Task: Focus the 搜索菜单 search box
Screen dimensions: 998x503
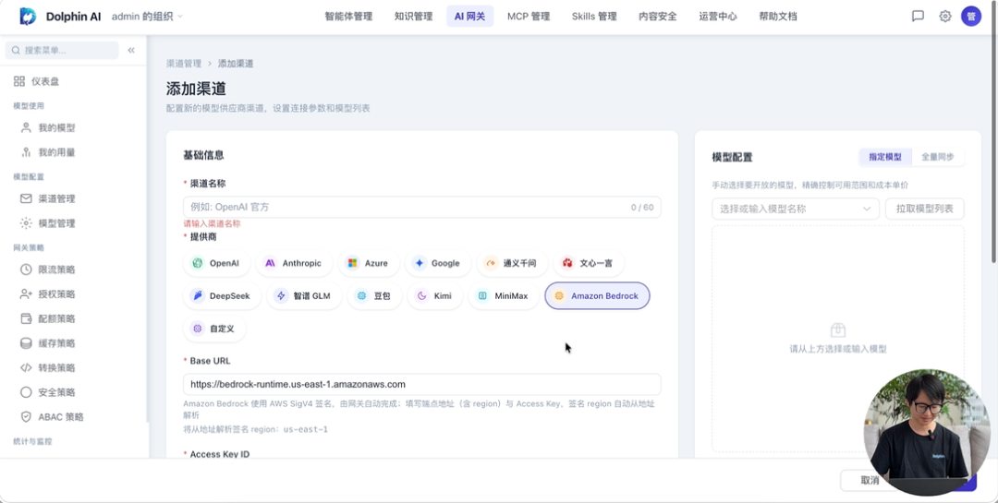Action: point(62,50)
